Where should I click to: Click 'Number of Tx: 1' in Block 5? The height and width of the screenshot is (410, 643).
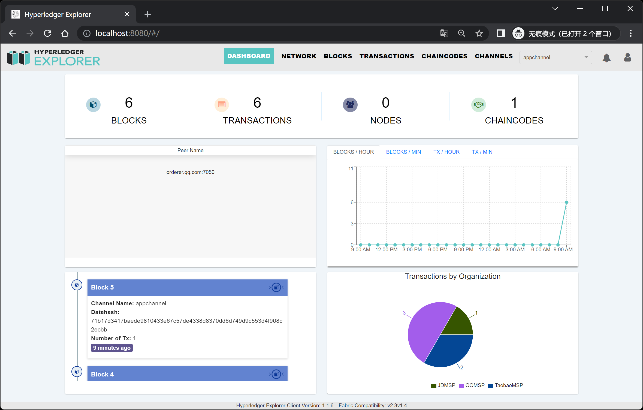113,338
